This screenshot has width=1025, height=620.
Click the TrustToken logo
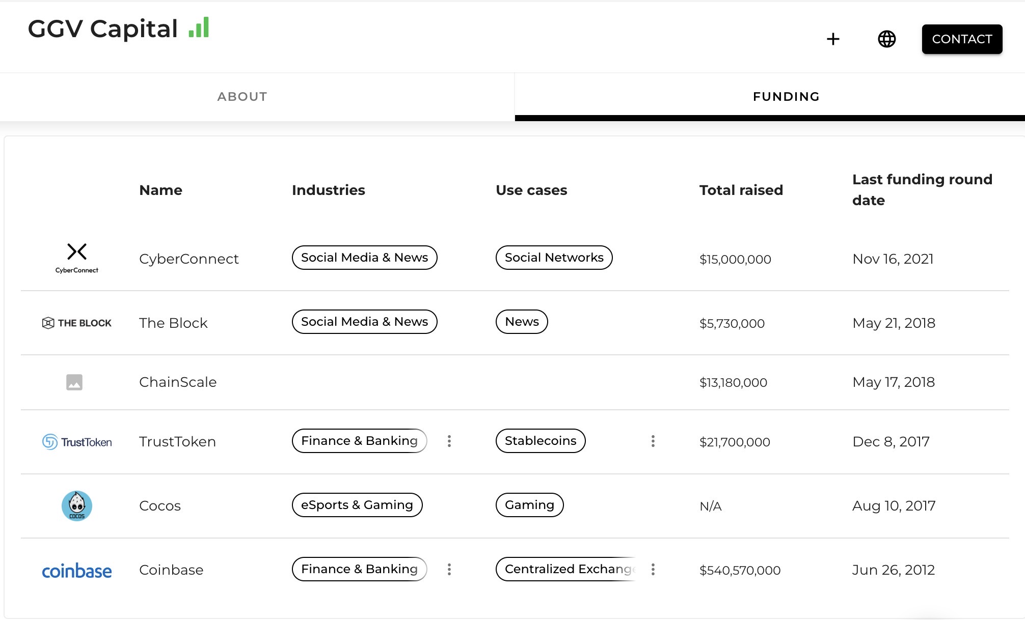click(77, 442)
